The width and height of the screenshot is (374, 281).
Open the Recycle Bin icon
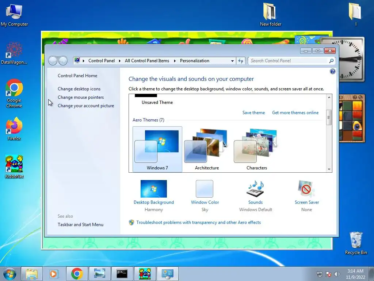coord(356,243)
